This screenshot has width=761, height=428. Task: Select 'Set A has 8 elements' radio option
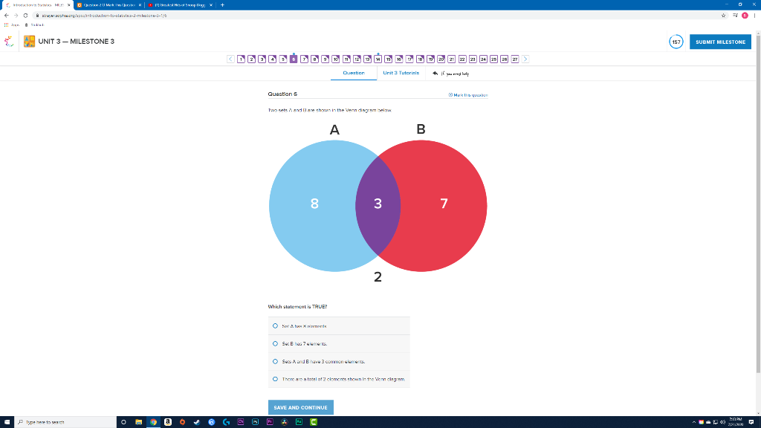[275, 326]
